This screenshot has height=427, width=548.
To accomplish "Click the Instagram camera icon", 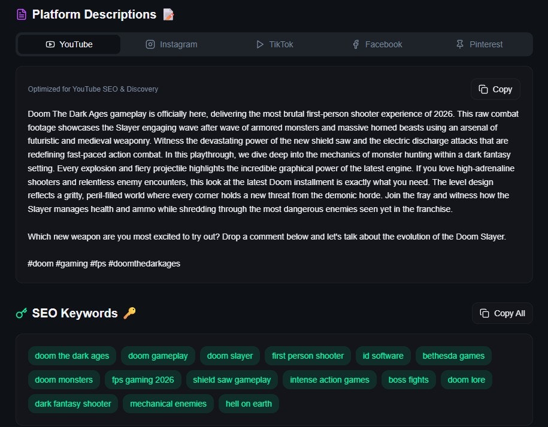I will (150, 44).
